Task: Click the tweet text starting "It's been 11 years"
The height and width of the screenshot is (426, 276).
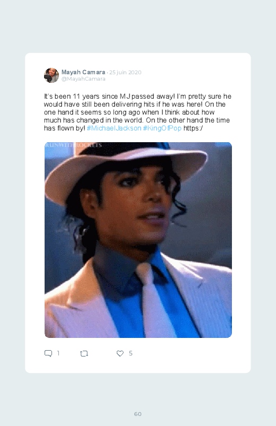Action: [x=137, y=112]
